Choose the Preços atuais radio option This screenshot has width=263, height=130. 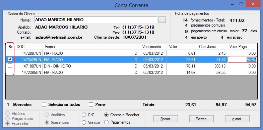pos(8,119)
